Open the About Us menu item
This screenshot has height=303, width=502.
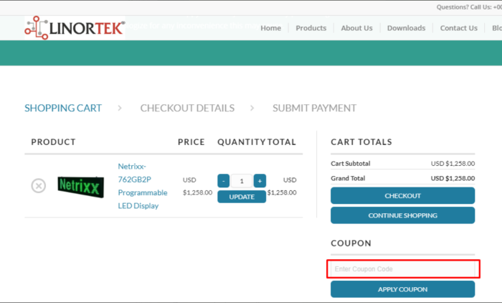coord(356,28)
